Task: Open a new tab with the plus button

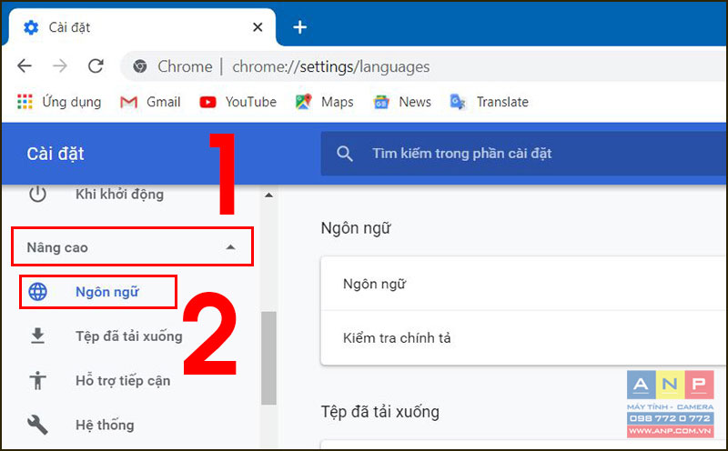Action: pos(299,27)
